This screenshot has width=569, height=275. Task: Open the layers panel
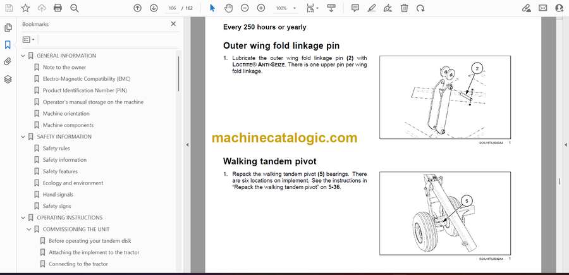(8, 80)
